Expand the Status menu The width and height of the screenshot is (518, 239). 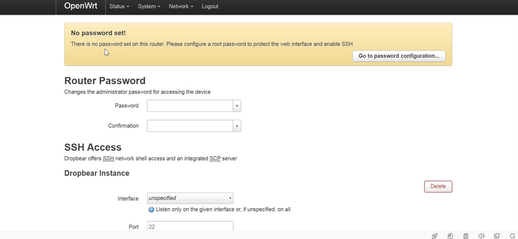click(119, 6)
